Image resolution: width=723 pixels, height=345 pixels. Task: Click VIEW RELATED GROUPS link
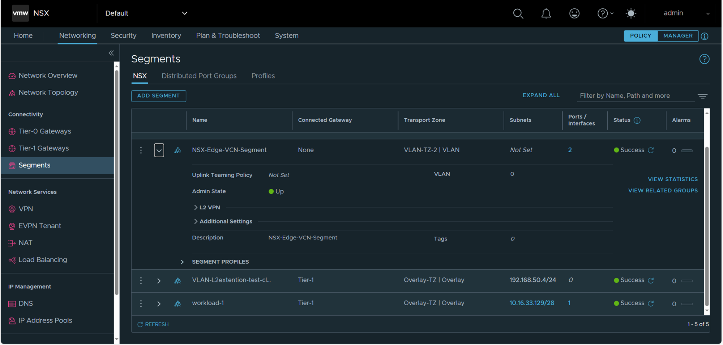(x=663, y=191)
